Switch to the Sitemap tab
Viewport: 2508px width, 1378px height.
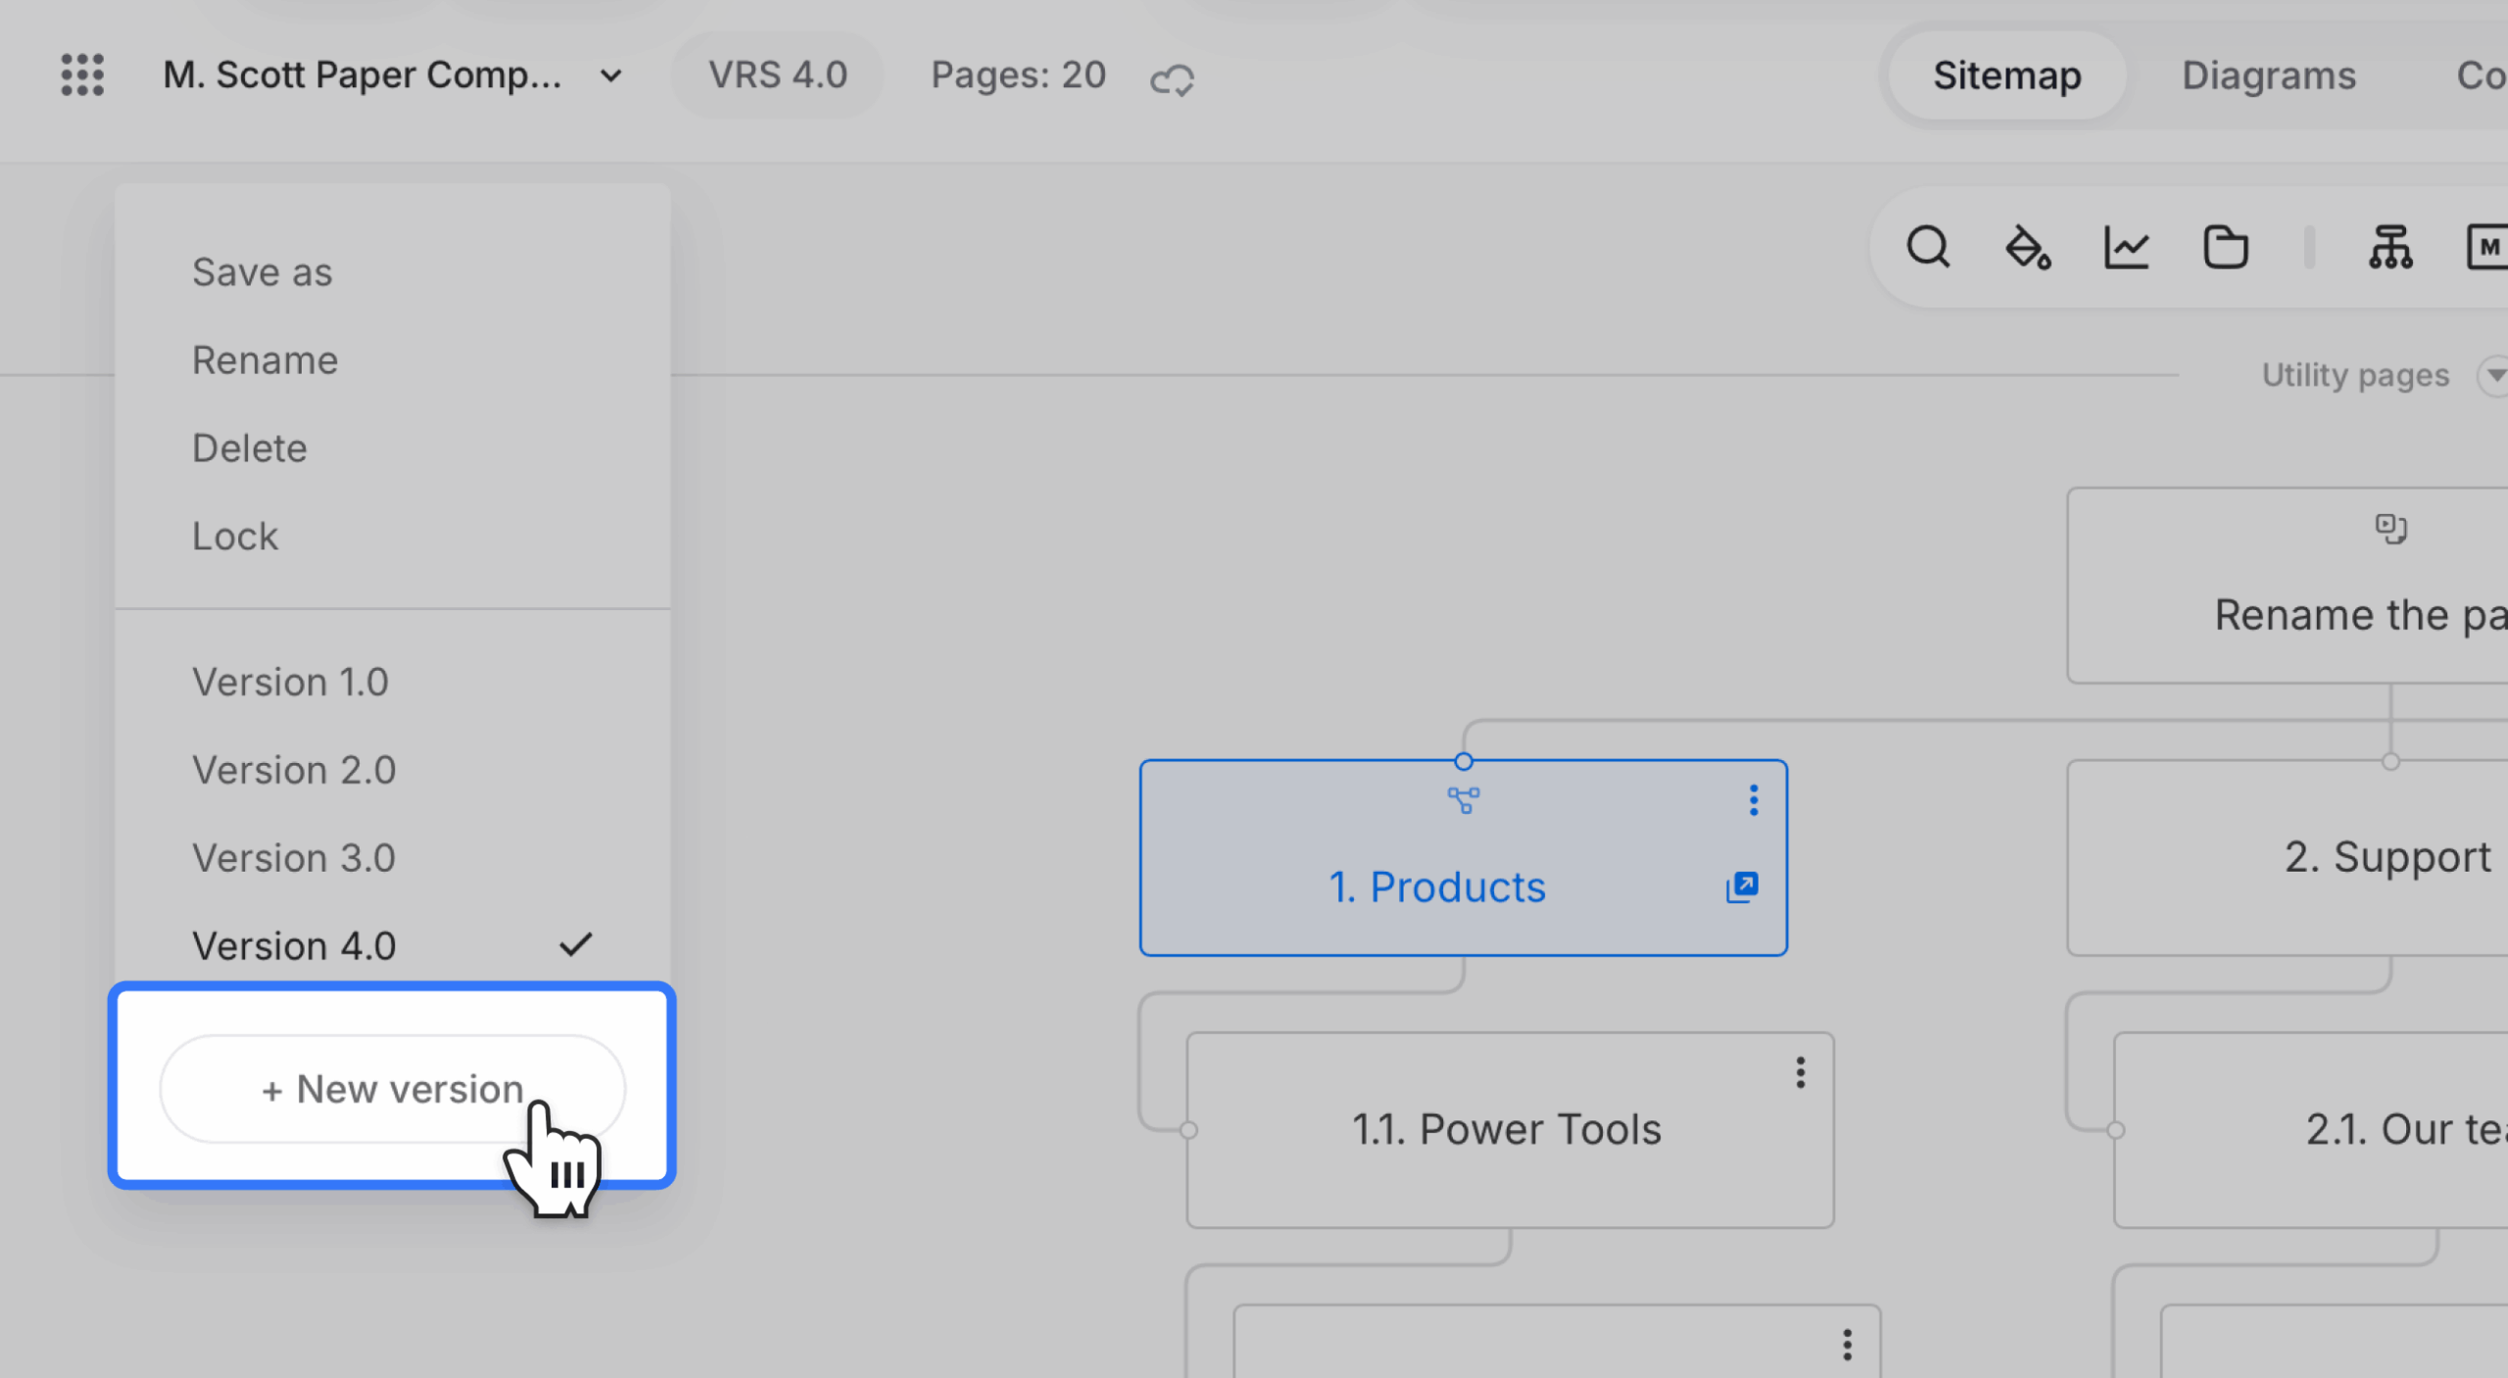click(x=2006, y=75)
